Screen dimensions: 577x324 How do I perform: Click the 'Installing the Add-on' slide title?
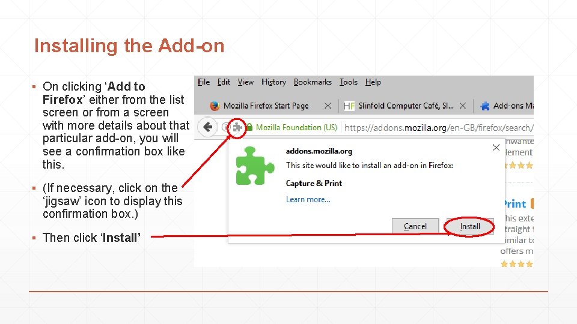129,46
